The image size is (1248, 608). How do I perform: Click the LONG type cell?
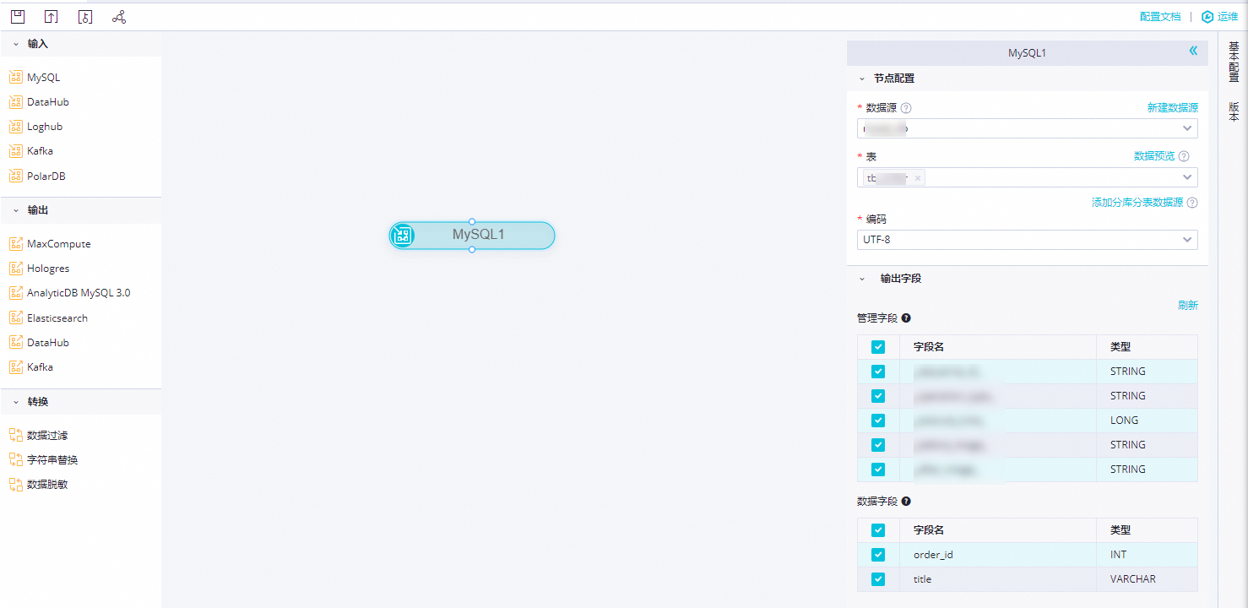1147,420
